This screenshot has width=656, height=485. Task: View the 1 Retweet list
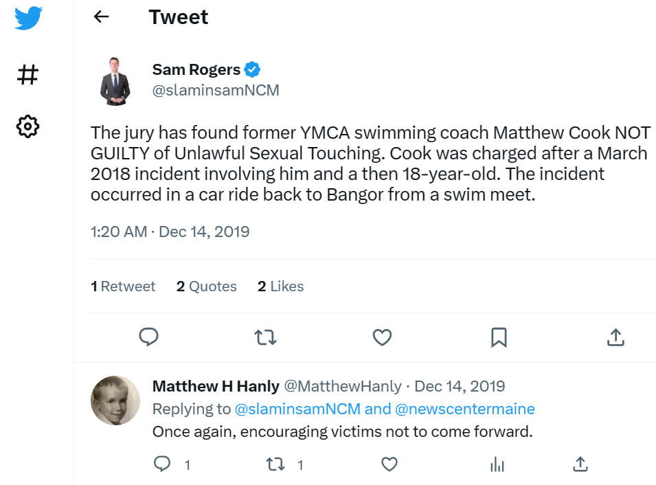click(123, 286)
